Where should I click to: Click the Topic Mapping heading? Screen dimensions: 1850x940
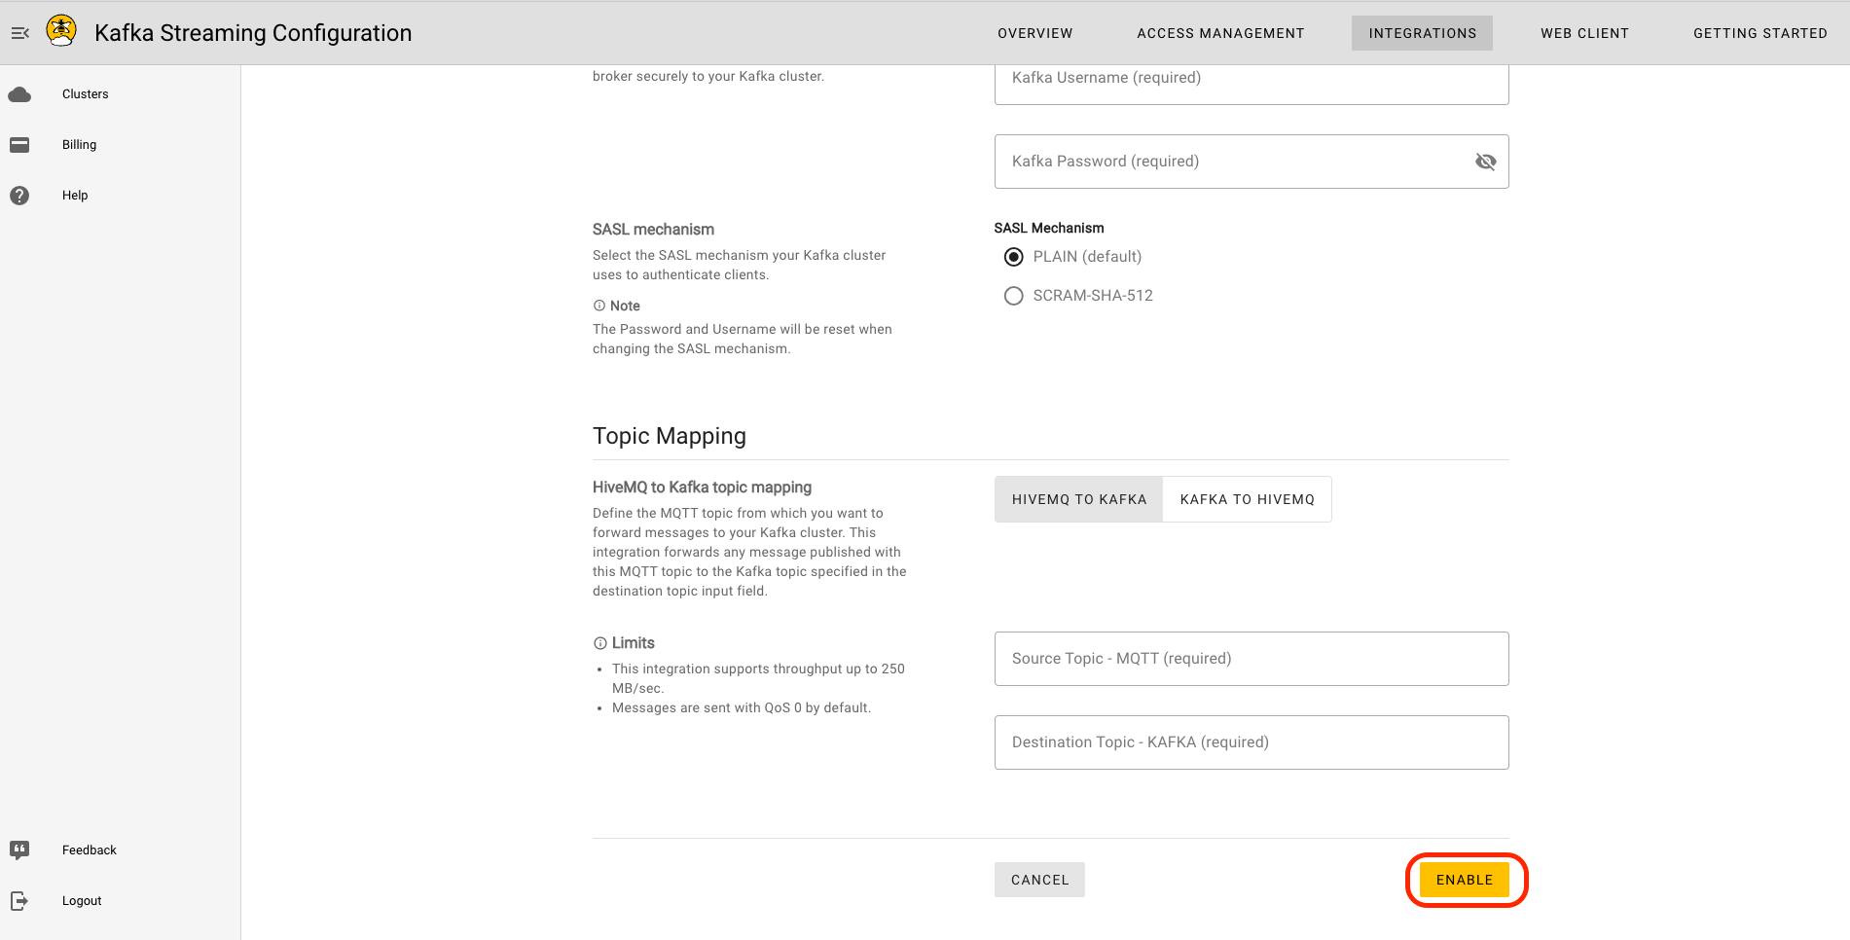pos(670,436)
